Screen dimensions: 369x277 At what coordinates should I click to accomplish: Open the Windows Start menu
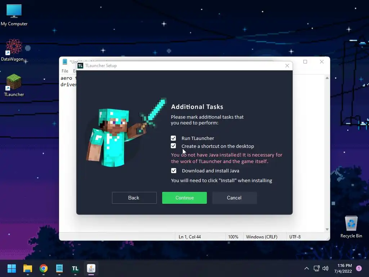[12, 268]
